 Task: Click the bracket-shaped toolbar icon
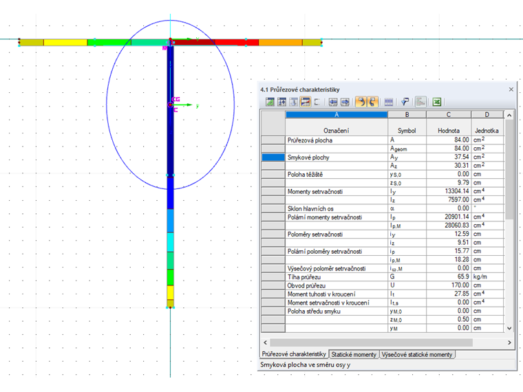point(317,102)
